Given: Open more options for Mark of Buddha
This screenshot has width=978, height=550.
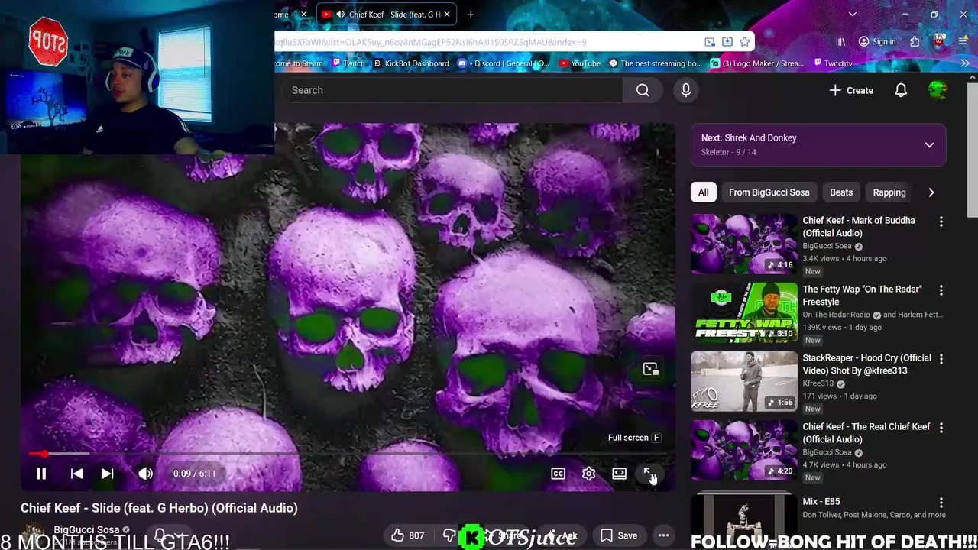Looking at the screenshot, I should point(941,222).
